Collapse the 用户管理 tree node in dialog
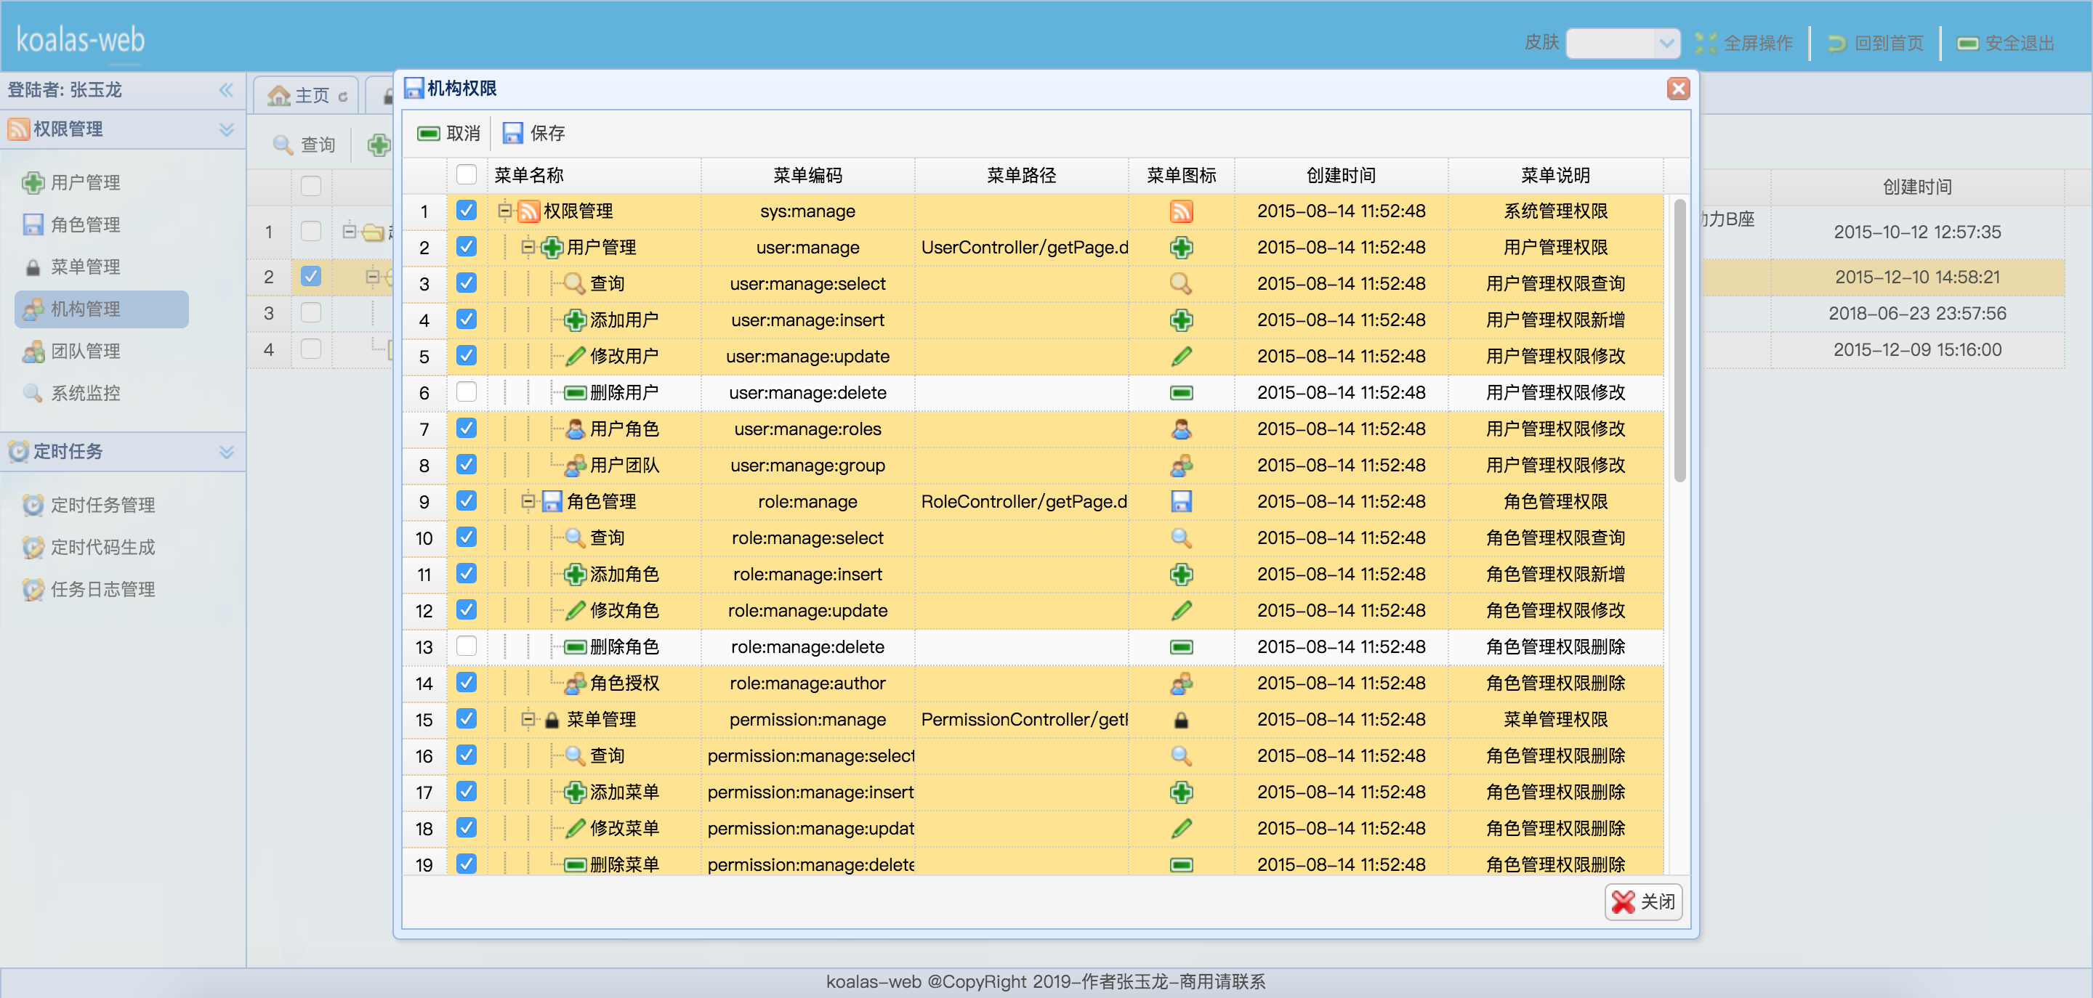This screenshot has width=2093, height=998. (528, 247)
